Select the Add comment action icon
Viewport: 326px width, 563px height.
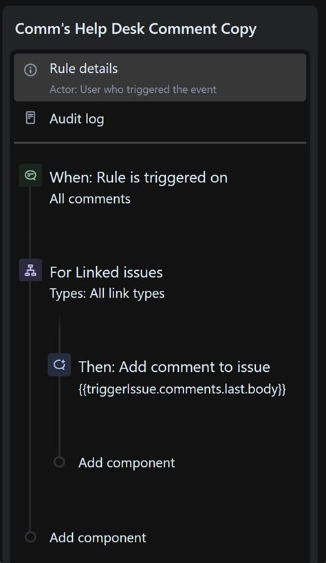59,365
